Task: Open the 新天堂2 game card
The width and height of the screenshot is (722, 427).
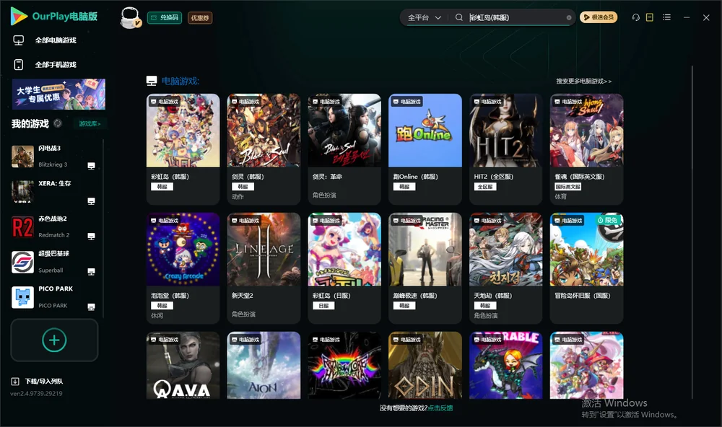Action: (264, 268)
